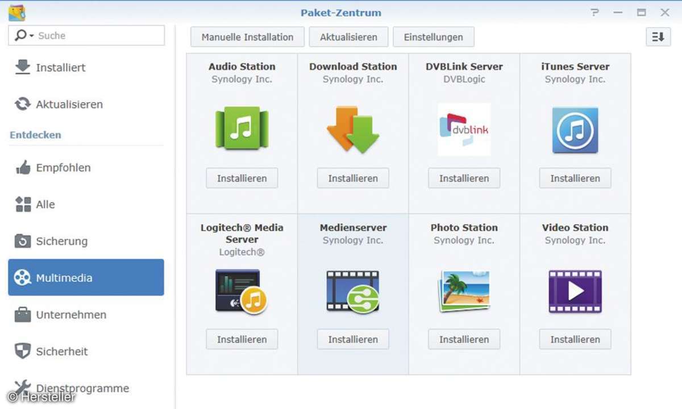This screenshot has height=409, width=682.
Task: Click the Audio Station music note icon
Action: coord(242,129)
